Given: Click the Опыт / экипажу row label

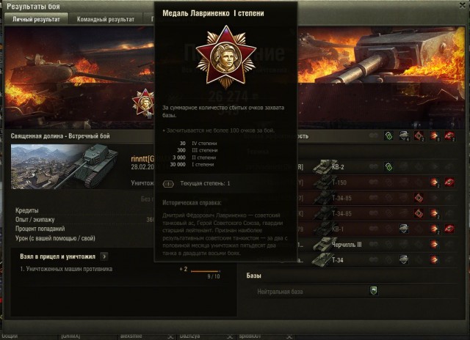Looking at the screenshot, I should coord(35,220).
